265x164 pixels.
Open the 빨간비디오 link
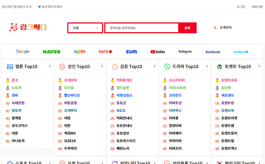72,95
